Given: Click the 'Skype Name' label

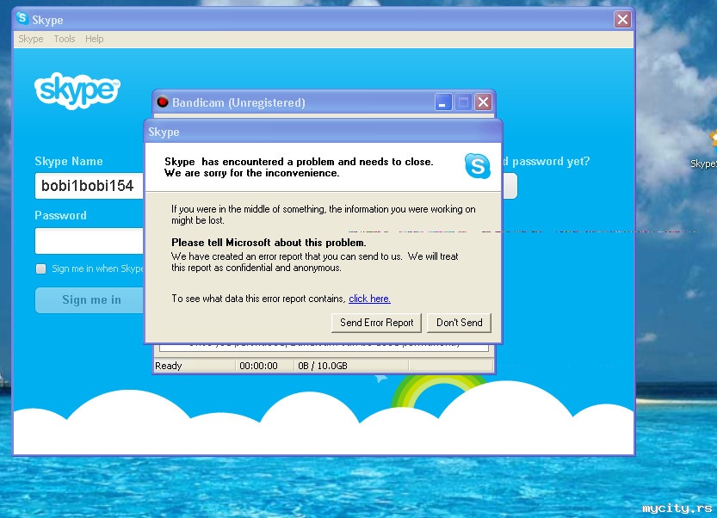Looking at the screenshot, I should [69, 162].
